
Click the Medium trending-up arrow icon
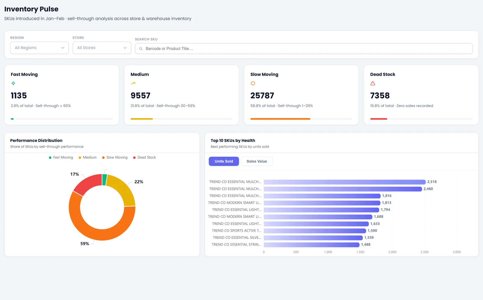pos(133,83)
